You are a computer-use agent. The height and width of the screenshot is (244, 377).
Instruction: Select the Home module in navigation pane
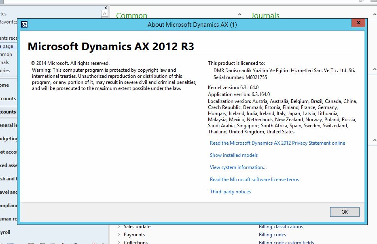[x=4, y=85]
